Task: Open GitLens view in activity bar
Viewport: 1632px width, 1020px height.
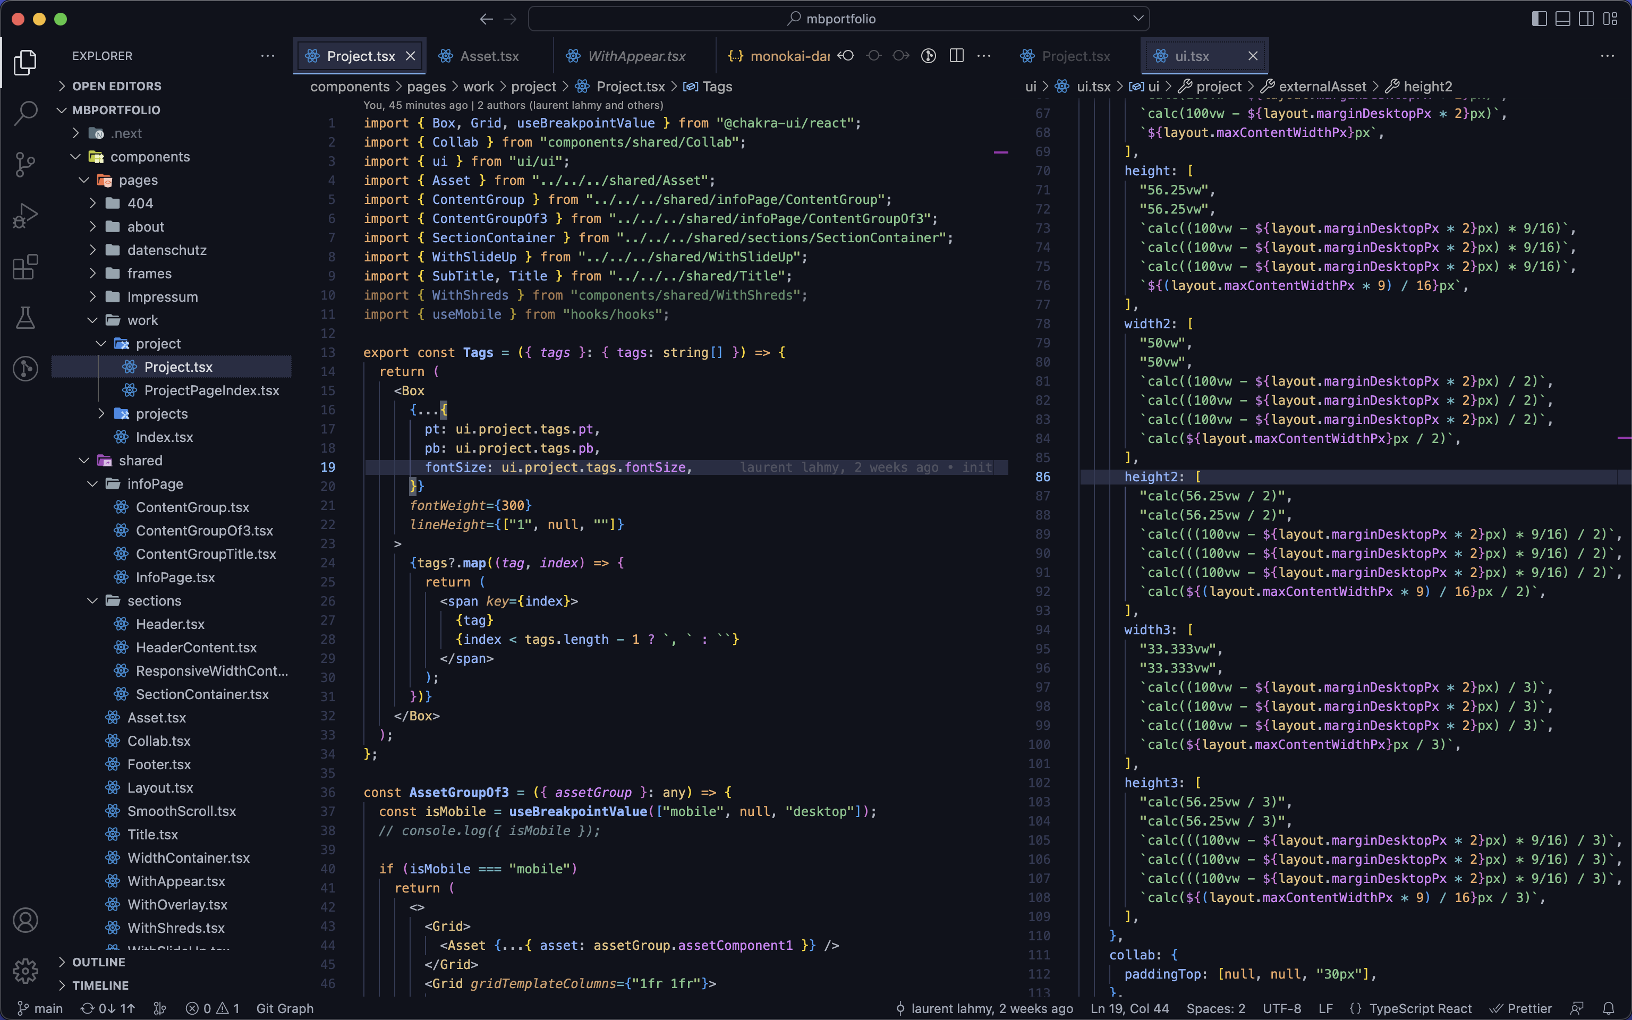Action: [x=25, y=368]
